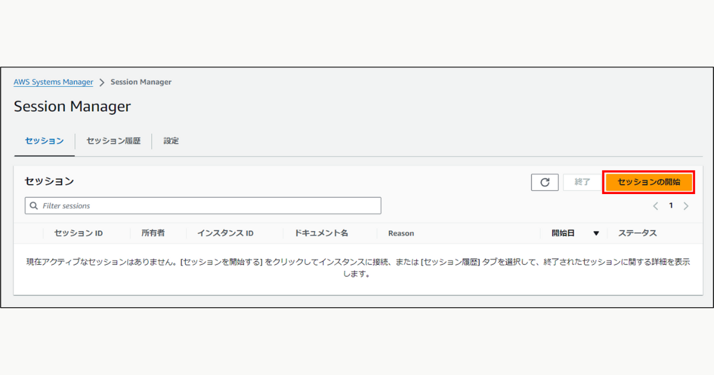Open the AWS Systems Manager breadcrumb link
Screen dimensions: 714x375
coord(53,82)
